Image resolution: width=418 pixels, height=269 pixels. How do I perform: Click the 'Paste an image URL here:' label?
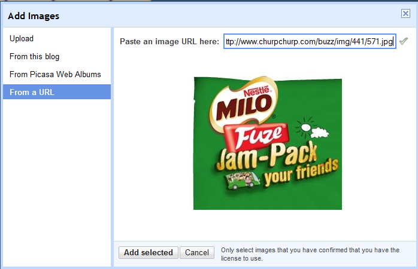pyautogui.click(x=169, y=41)
